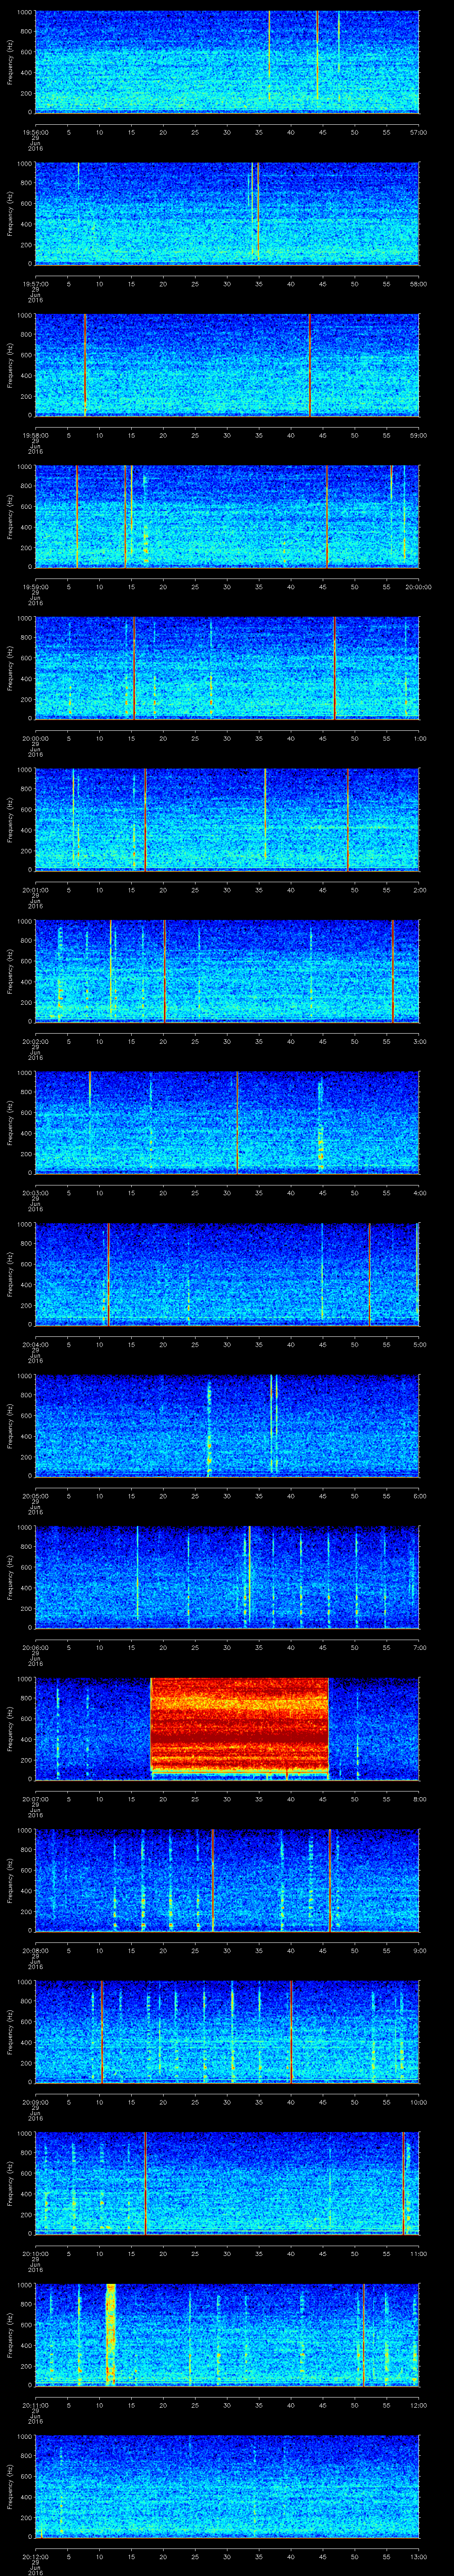The height and width of the screenshot is (2576, 454).
Task: Click the 20:08:00 time label
Action: coord(35,1951)
